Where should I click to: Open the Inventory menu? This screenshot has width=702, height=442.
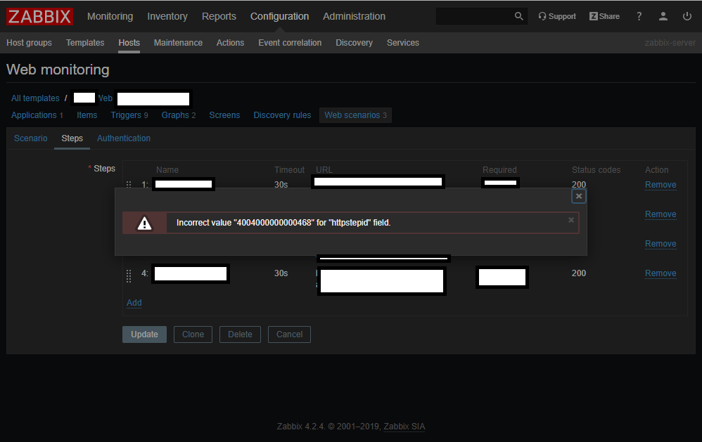point(167,16)
